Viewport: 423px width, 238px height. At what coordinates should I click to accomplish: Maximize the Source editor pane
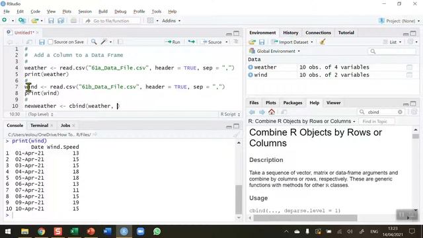coord(237,33)
